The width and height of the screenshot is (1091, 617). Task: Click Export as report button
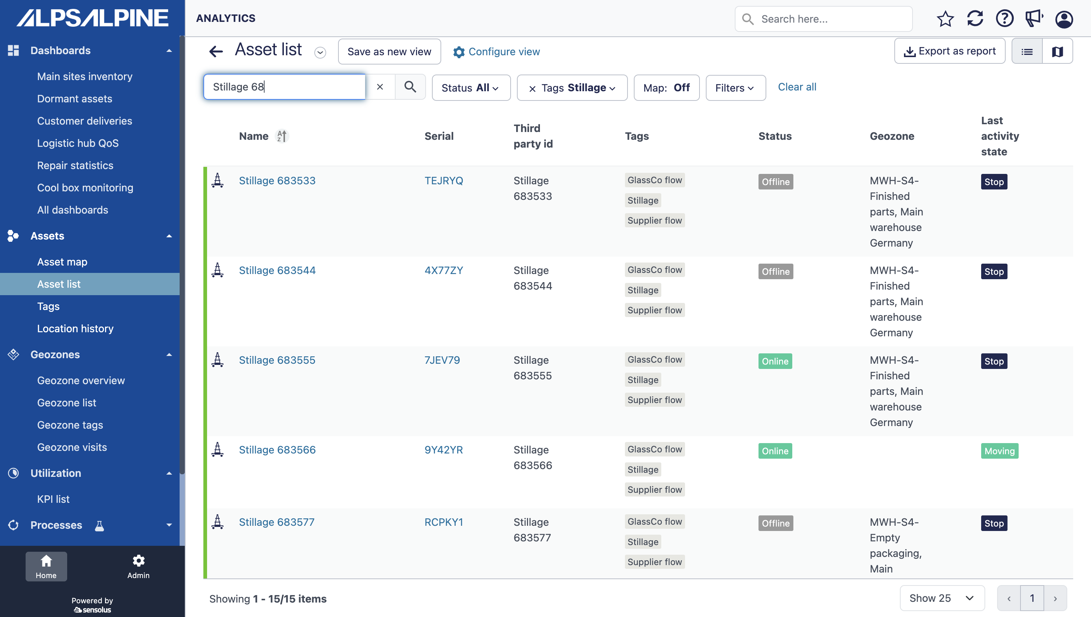tap(949, 51)
